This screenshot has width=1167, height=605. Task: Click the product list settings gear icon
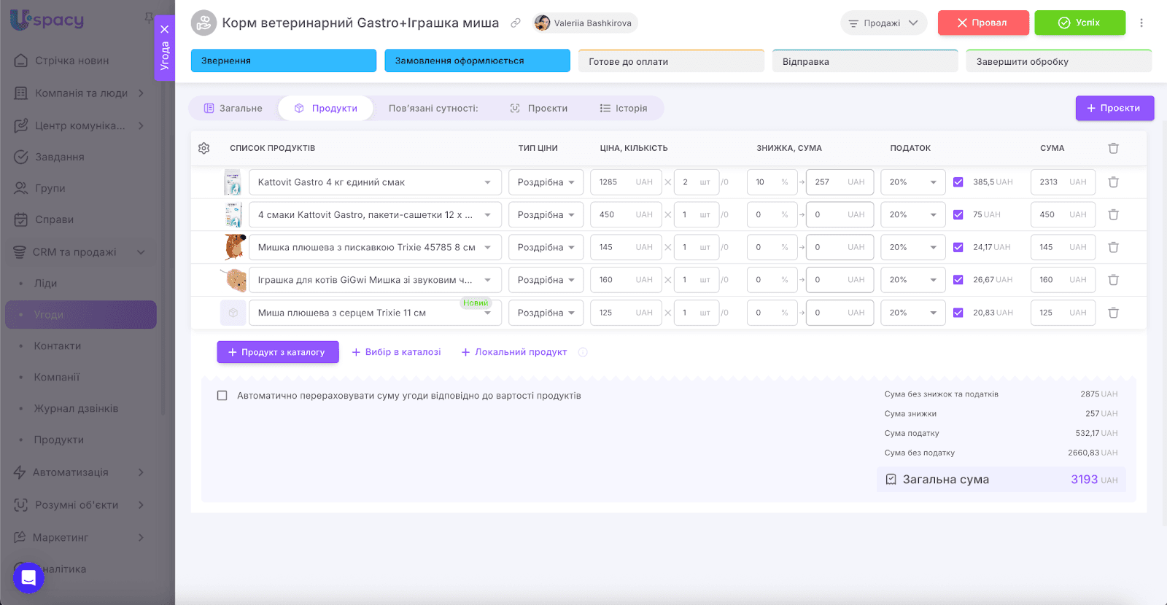(203, 148)
